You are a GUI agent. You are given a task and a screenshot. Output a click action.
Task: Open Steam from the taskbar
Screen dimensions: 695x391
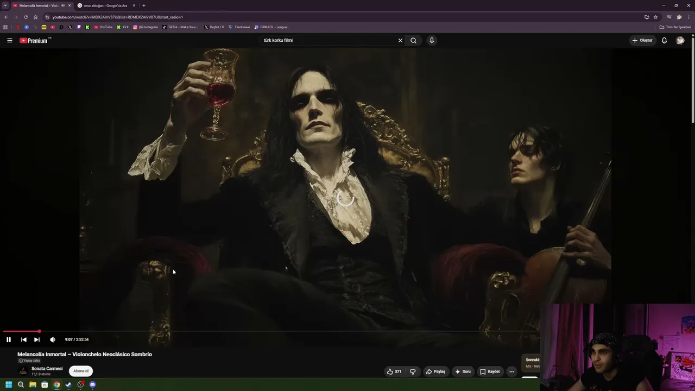68,385
